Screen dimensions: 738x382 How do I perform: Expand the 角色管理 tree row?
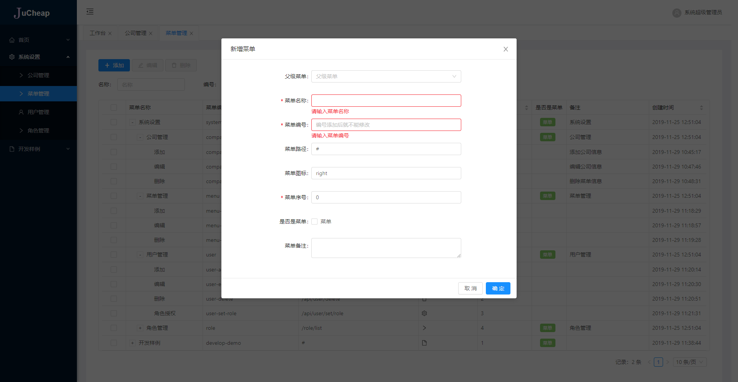click(140, 328)
